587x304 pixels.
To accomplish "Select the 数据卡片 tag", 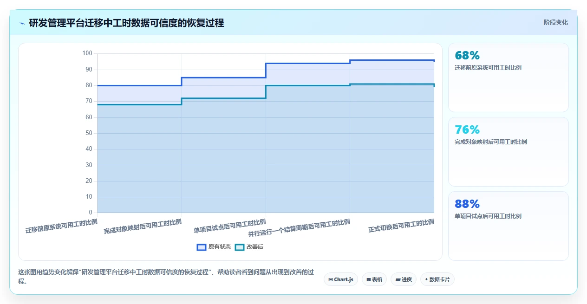I will click(437, 279).
